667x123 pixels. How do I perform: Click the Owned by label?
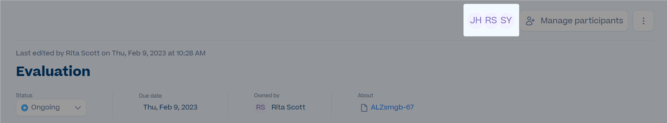pyautogui.click(x=266, y=96)
